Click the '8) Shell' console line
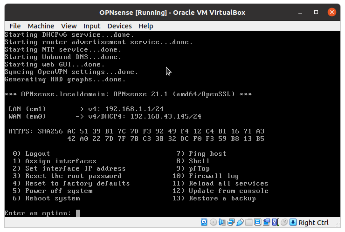Viewport: 345px width, 232px height. pyautogui.click(x=193, y=161)
